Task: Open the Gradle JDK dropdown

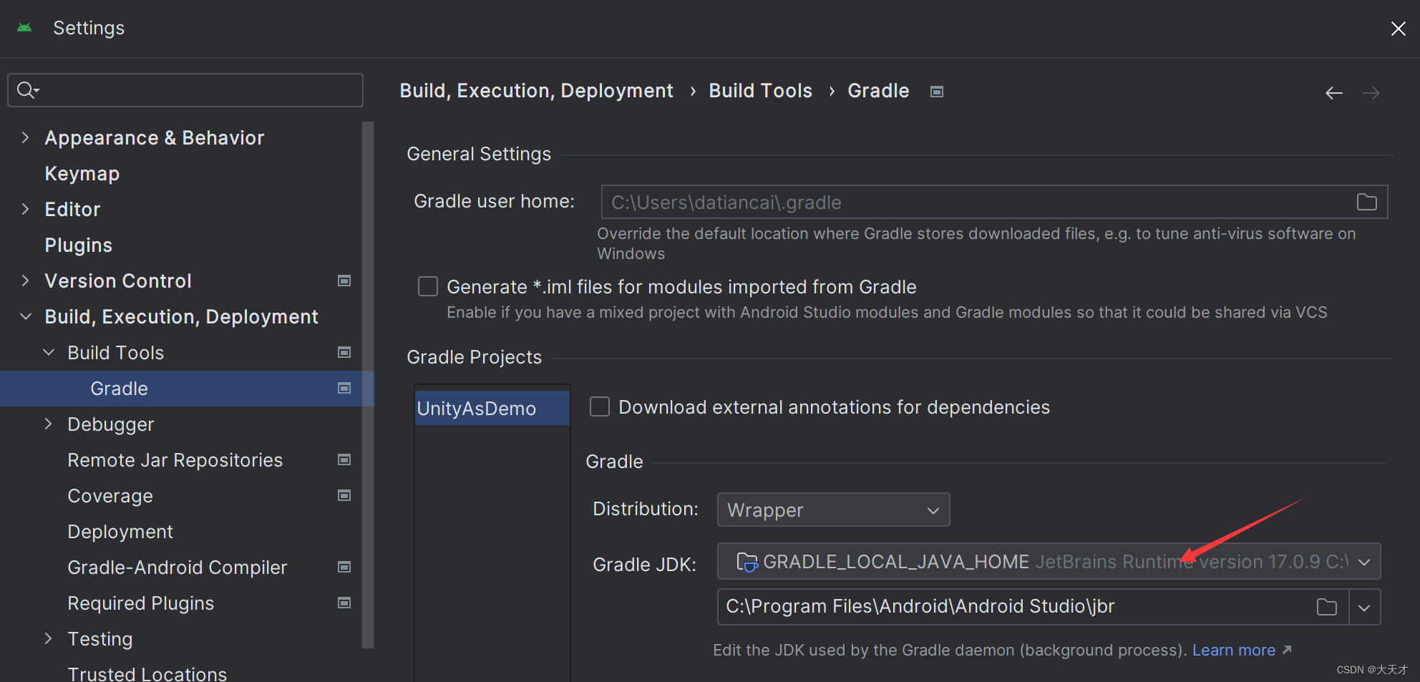Action: tap(1049, 562)
